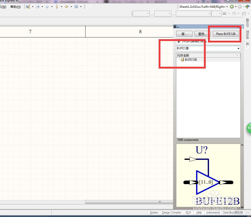Open the line weight dropdown arrow
Viewport: 251px width, 217px height.
pyautogui.click(x=229, y=14)
